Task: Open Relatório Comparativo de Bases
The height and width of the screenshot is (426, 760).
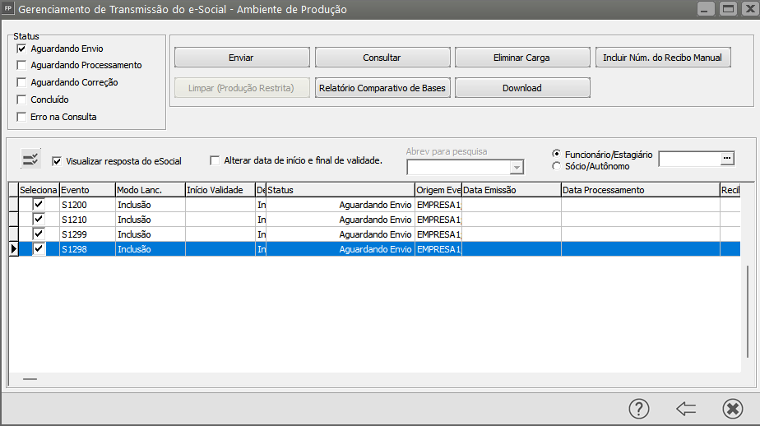Action: (x=382, y=88)
